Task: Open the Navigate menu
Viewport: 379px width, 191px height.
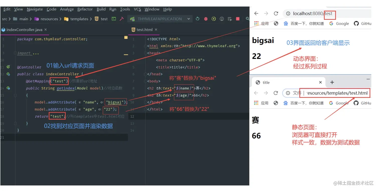Action: (x=35, y=9)
